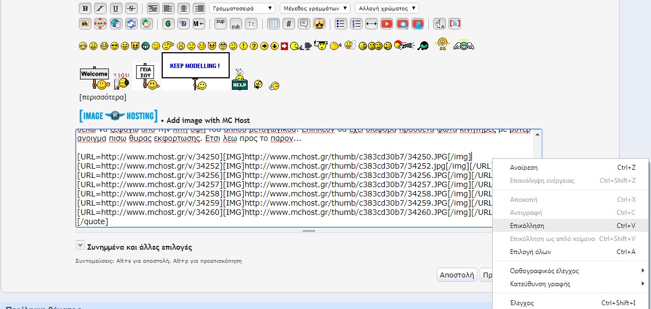651x309 pixels.
Task: Insert the ΓΕΙΑ ΣΟΥ sign smiley
Action: click(146, 76)
